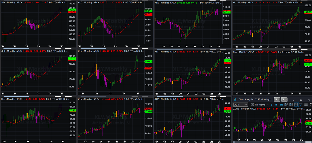Click the green 139.64 price label on XLV
Image resolution: width=312 pixels, height=143 pixels.
pyautogui.click(x=149, y=112)
